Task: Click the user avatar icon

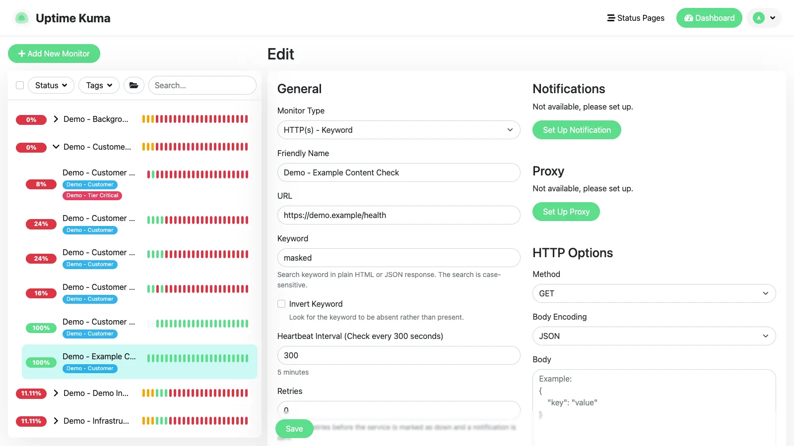Action: tap(758, 18)
